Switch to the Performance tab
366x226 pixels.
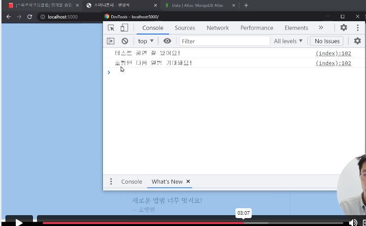pos(257,28)
